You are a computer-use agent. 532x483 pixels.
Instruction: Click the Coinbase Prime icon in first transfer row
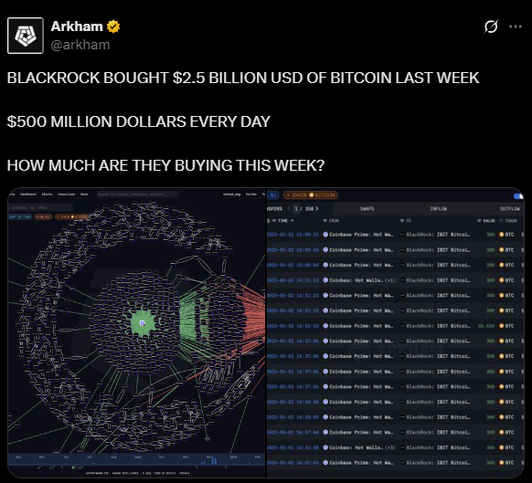click(x=325, y=235)
